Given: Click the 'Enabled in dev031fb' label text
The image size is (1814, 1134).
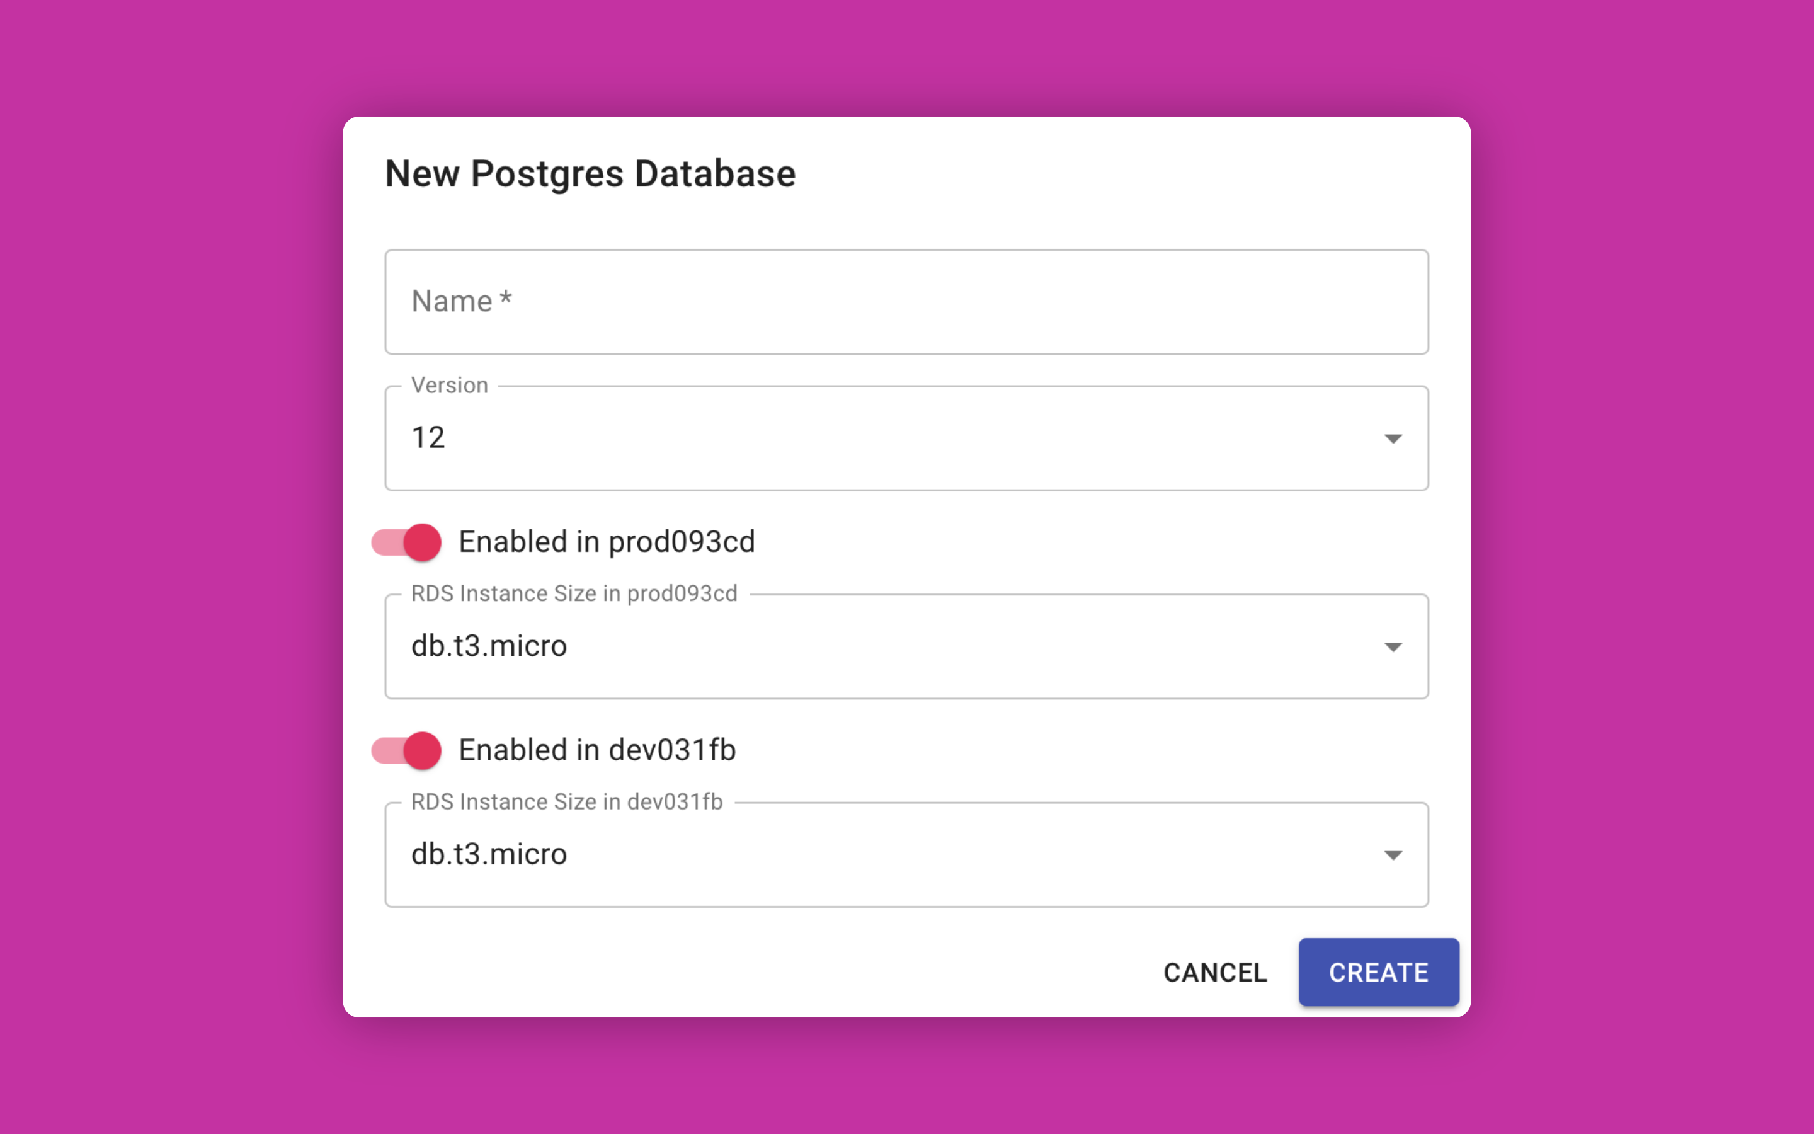Looking at the screenshot, I should [x=596, y=750].
